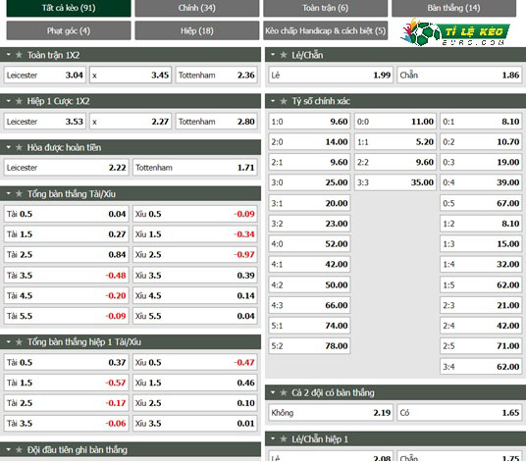The image size is (526, 462).
Task: Favorite Cả 2 đội có bàn thắng star
Action: 284,392
